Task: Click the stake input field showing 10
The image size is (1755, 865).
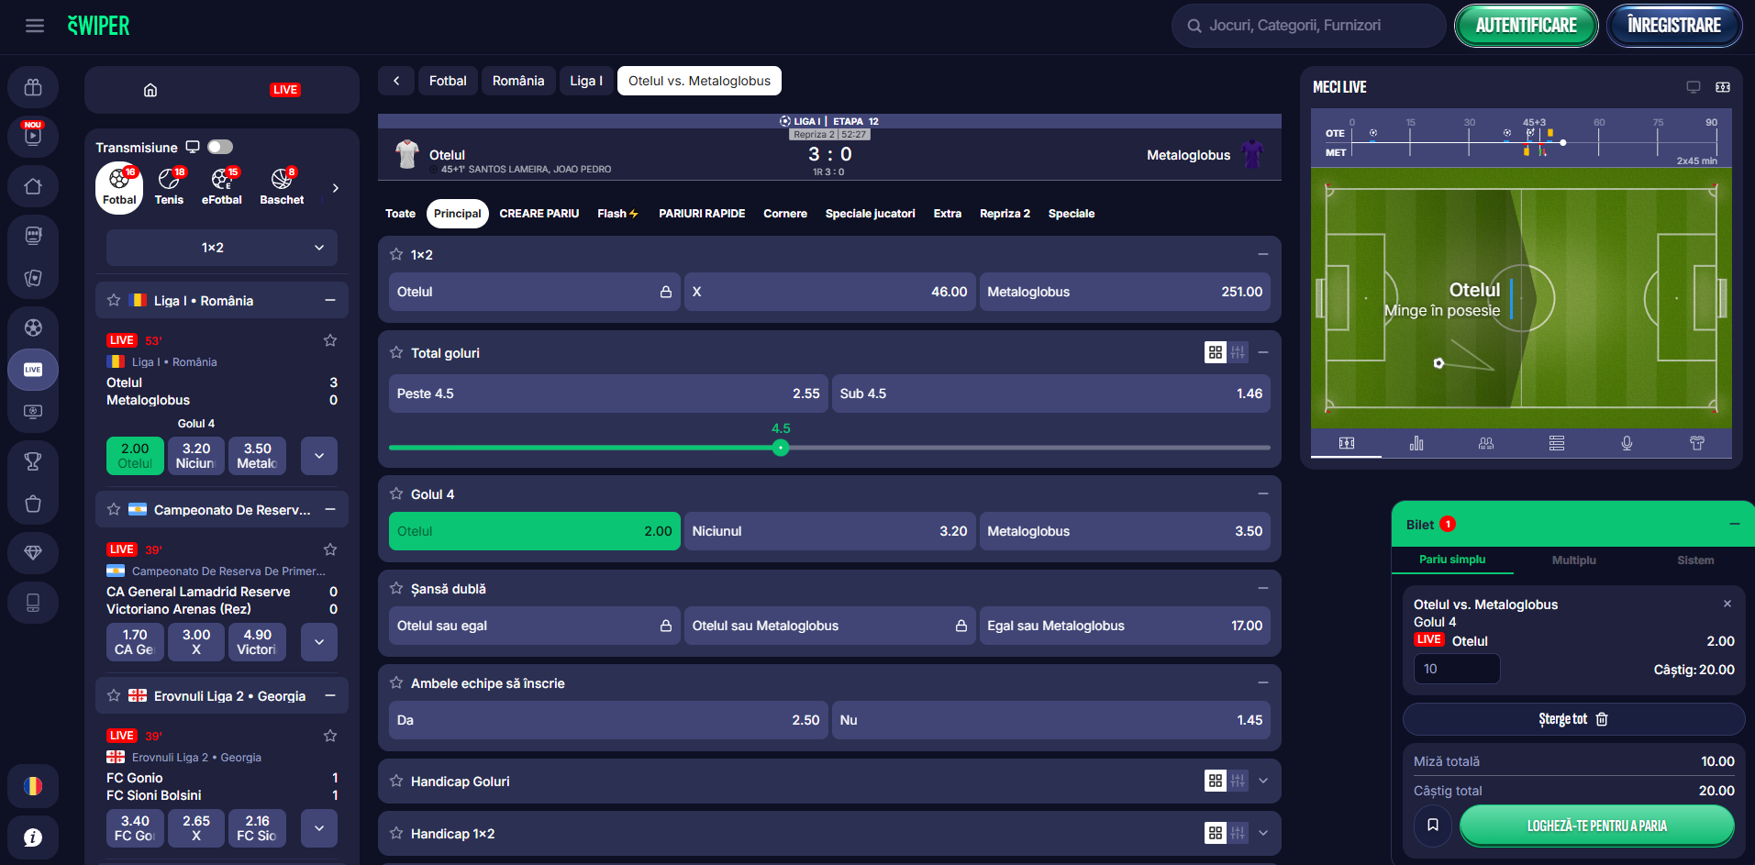Action: [x=1456, y=669]
